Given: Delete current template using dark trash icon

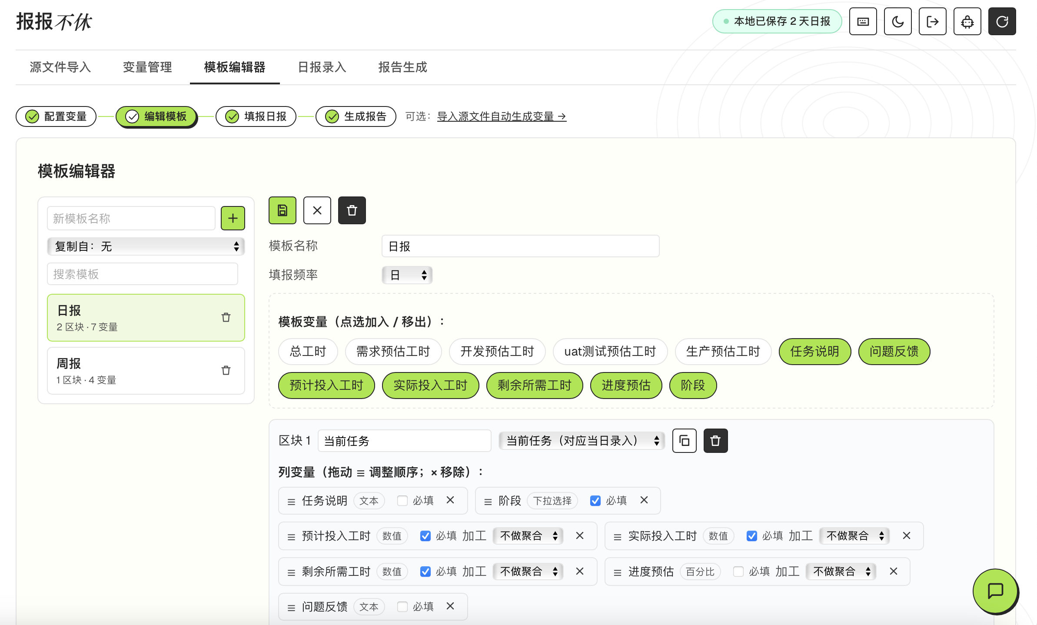Looking at the screenshot, I should (352, 210).
